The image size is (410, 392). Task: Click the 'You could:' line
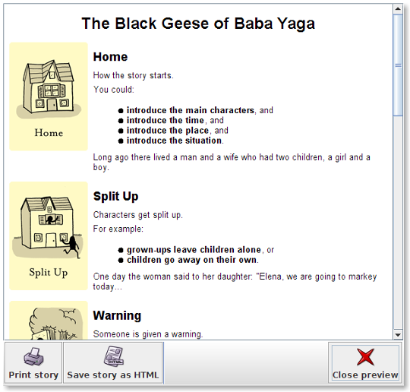click(x=114, y=90)
